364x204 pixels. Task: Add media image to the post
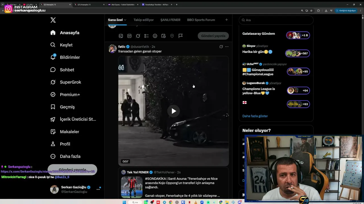(121, 36)
